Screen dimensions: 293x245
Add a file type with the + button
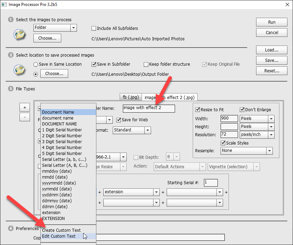pyautogui.click(x=24, y=107)
